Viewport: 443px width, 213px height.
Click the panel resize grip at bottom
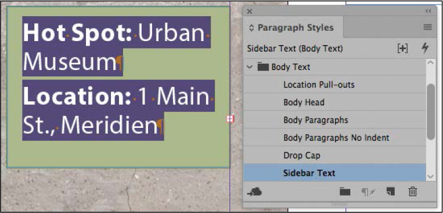pyautogui.click(x=338, y=204)
